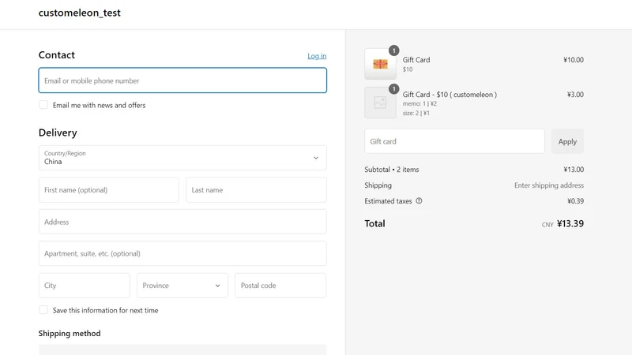The width and height of the screenshot is (632, 355).
Task: Click the Apply gift card button
Action: pos(567,141)
